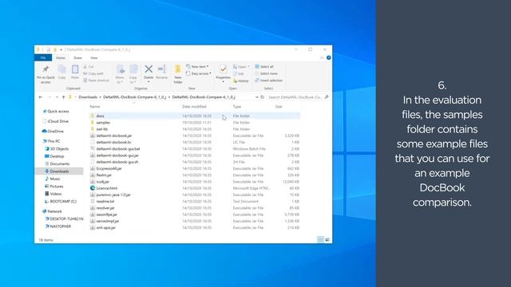Switch to the Home ribbon tab
The width and height of the screenshot is (511, 287).
(x=61, y=57)
